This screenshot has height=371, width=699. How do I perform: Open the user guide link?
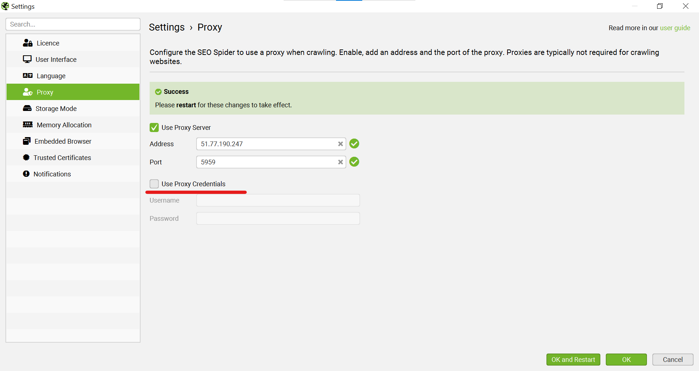[675, 28]
